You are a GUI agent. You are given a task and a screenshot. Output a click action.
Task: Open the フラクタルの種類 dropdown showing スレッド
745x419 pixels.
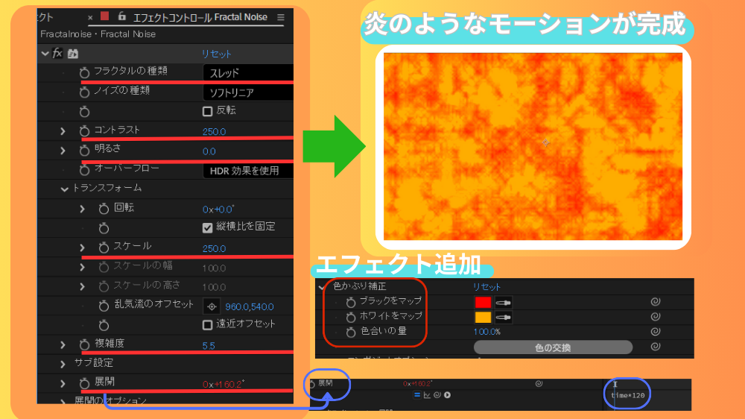click(247, 73)
